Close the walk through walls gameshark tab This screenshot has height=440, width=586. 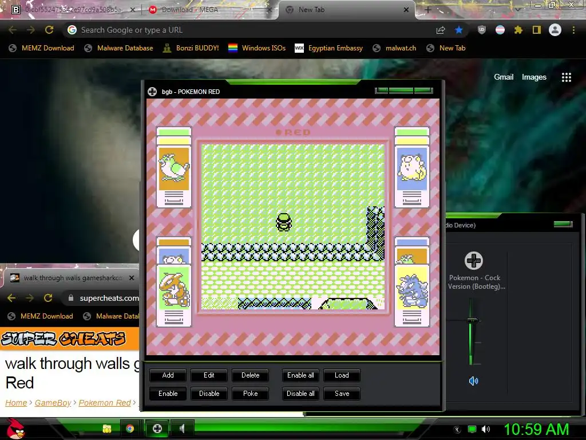tap(132, 278)
